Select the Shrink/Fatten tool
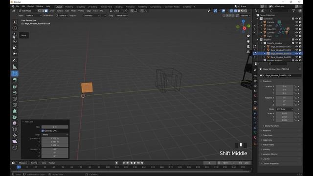This screenshot has width=313, height=176. click(x=15, y=135)
